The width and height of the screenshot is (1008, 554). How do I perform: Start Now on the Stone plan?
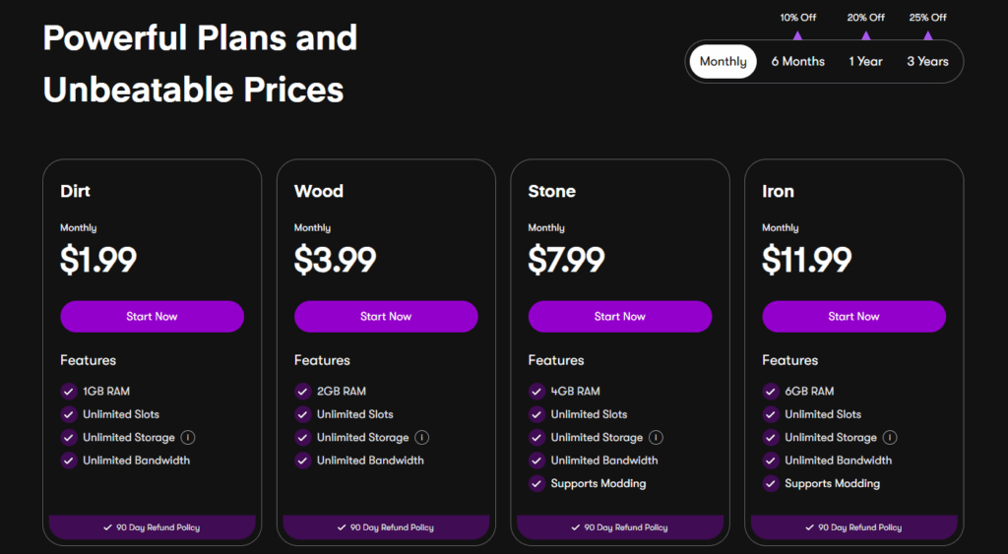tap(620, 317)
